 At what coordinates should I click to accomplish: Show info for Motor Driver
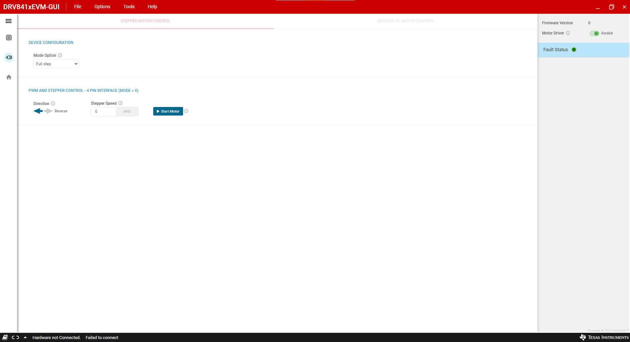coord(568,33)
